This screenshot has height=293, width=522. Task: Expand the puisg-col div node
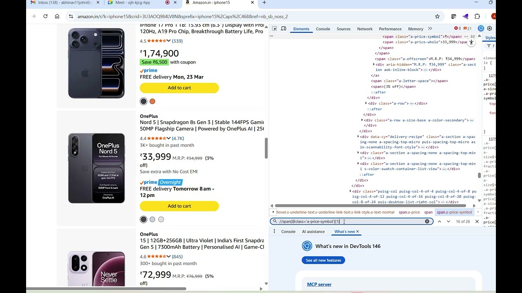tap(350, 191)
